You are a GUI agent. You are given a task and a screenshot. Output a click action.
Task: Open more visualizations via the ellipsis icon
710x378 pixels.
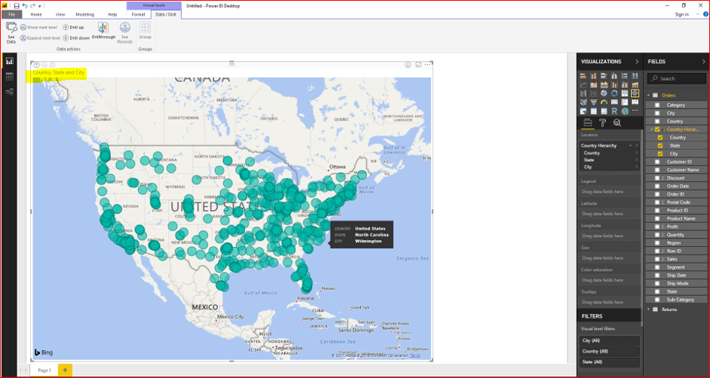click(635, 111)
